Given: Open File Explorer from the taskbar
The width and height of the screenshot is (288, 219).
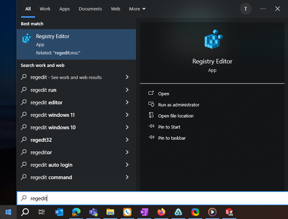Looking at the screenshot, I should coord(110,212).
